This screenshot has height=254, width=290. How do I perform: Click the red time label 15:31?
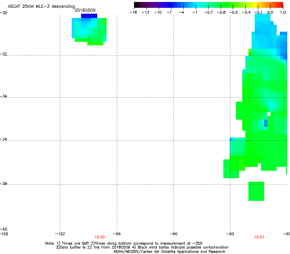pyautogui.click(x=259, y=237)
